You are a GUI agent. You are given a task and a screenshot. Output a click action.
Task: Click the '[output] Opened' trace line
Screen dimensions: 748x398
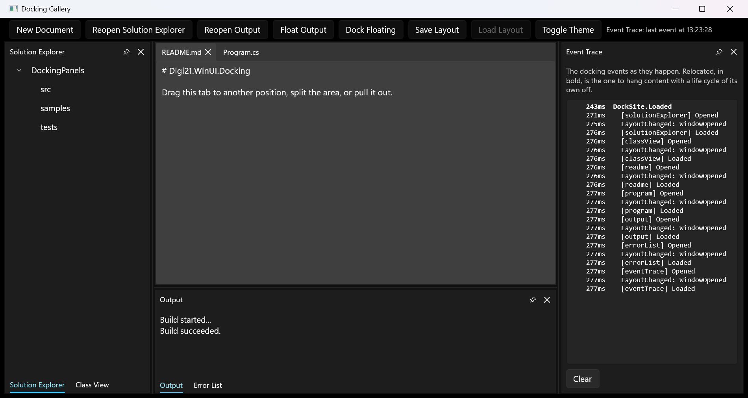[x=650, y=219]
